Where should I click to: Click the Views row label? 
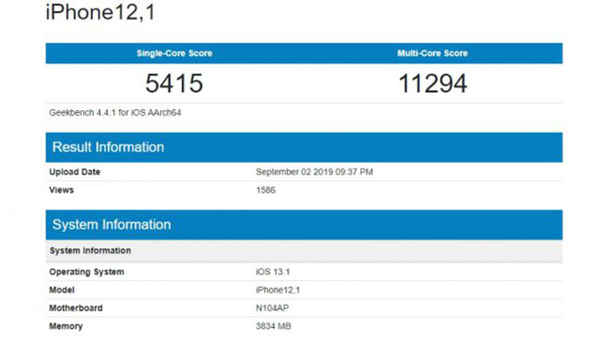click(62, 190)
